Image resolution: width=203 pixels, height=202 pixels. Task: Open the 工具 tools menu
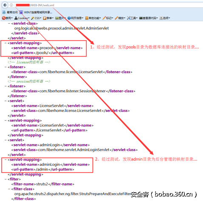tap(132, 18)
